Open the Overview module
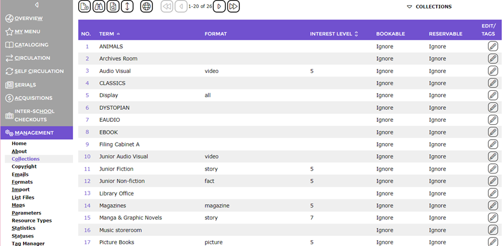Viewport: 504px width, 246px height. (x=24, y=18)
